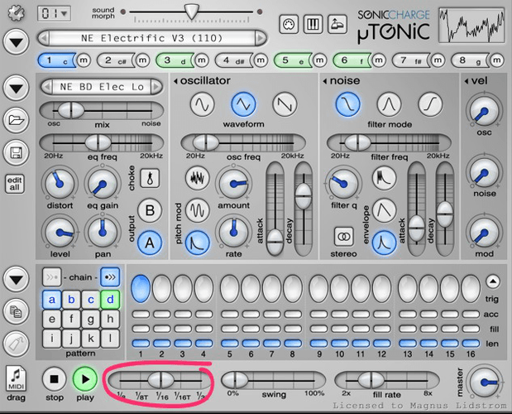This screenshot has width=512, height=414.
Task: Click the swing slider
Action: [273, 381]
